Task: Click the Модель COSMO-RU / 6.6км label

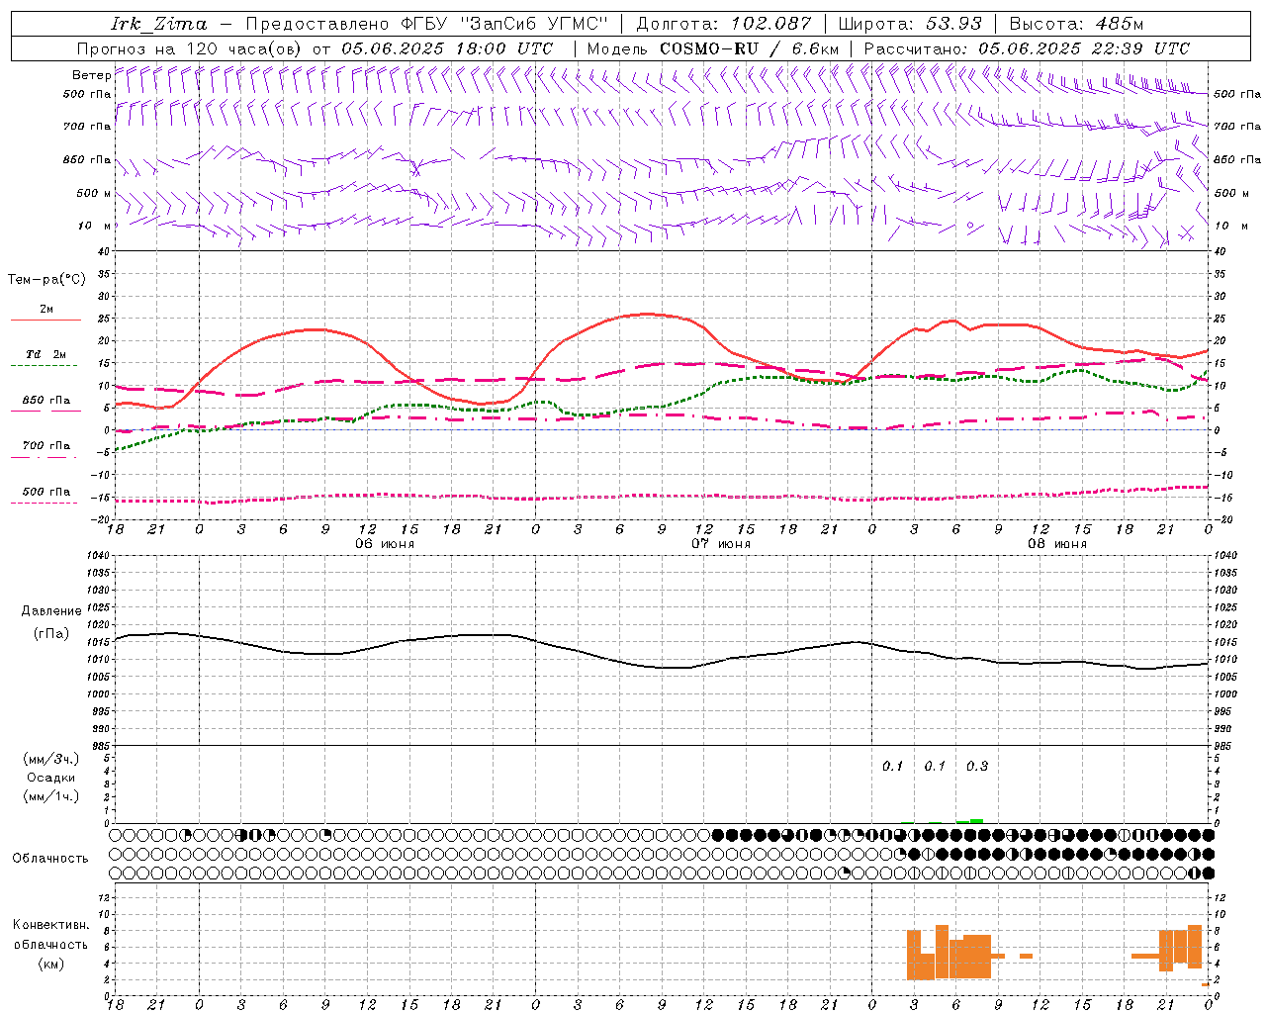Action: (x=712, y=48)
